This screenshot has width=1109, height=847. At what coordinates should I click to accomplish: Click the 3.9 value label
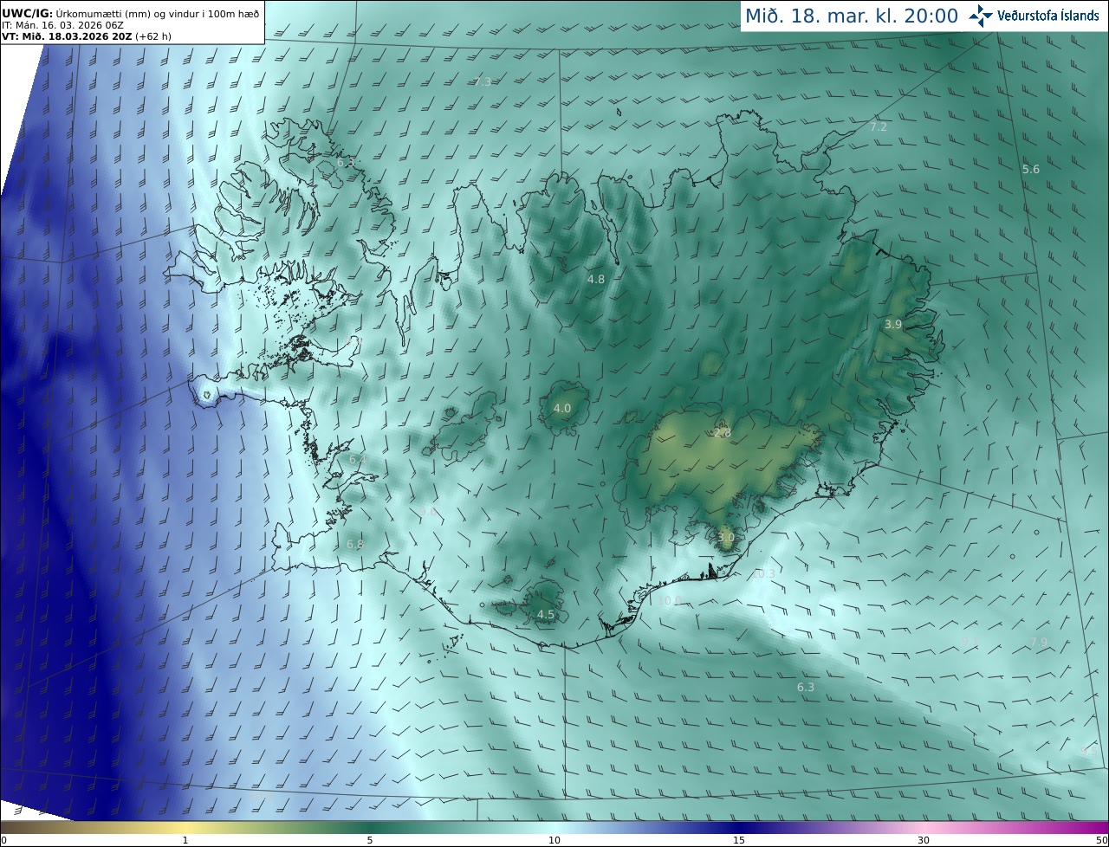point(893,324)
